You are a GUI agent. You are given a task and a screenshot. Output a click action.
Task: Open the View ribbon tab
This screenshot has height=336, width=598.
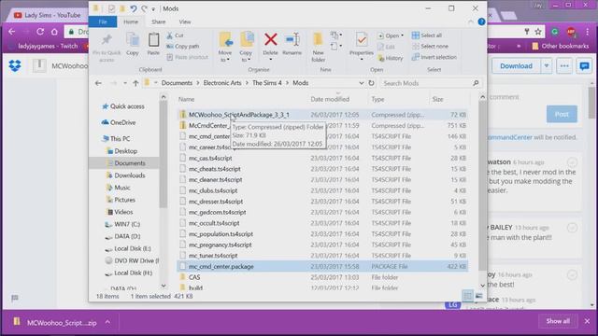[185, 21]
